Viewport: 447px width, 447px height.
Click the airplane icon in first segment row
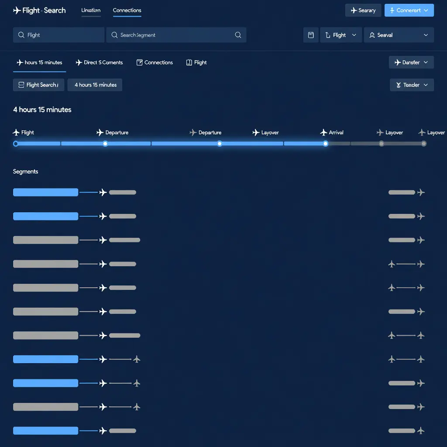tap(103, 193)
